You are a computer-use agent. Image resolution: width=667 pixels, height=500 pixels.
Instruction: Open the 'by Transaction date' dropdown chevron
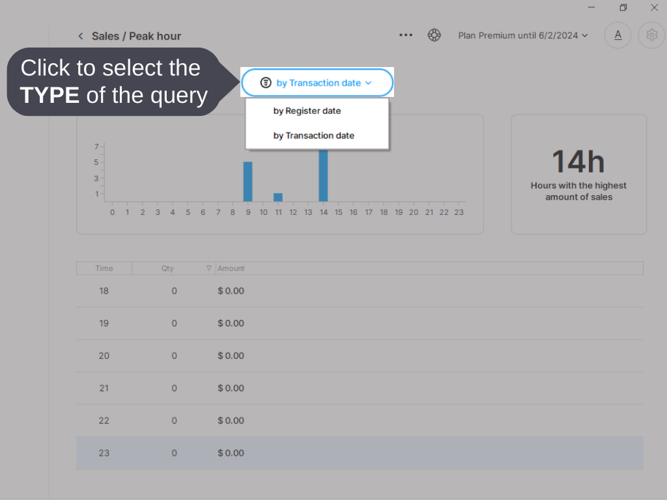coord(368,83)
